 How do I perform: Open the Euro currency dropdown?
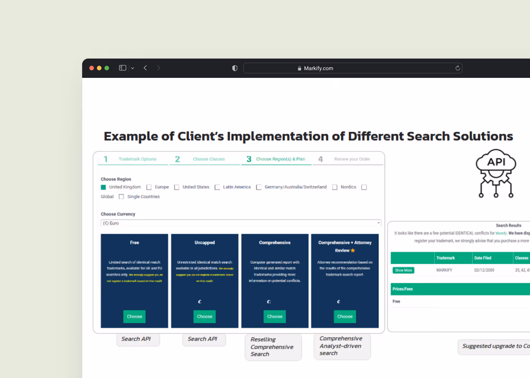click(x=241, y=223)
